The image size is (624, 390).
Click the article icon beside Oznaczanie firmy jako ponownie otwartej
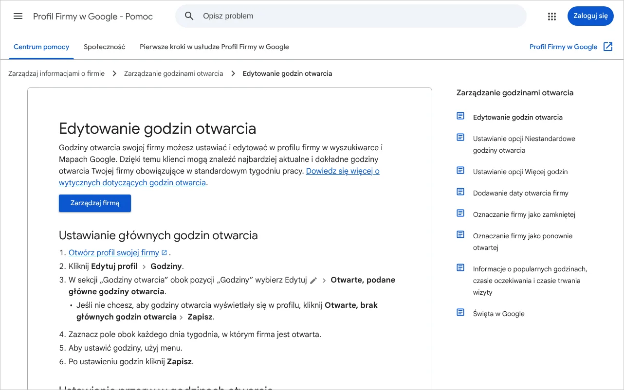[x=460, y=234]
